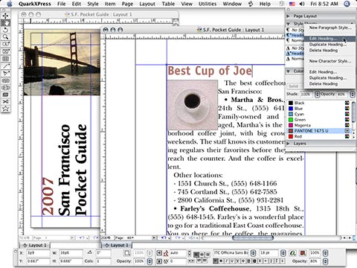Select the Content hand tool
This screenshot has height=268, width=357.
coord(5,23)
